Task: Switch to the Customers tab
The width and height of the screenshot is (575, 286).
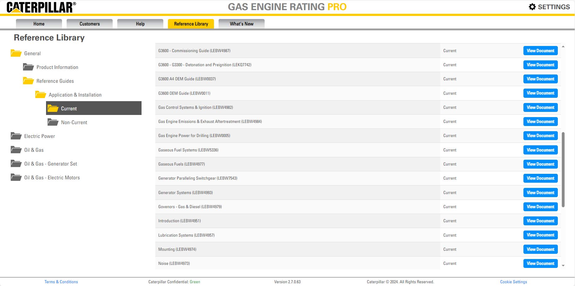Action: pos(89,24)
